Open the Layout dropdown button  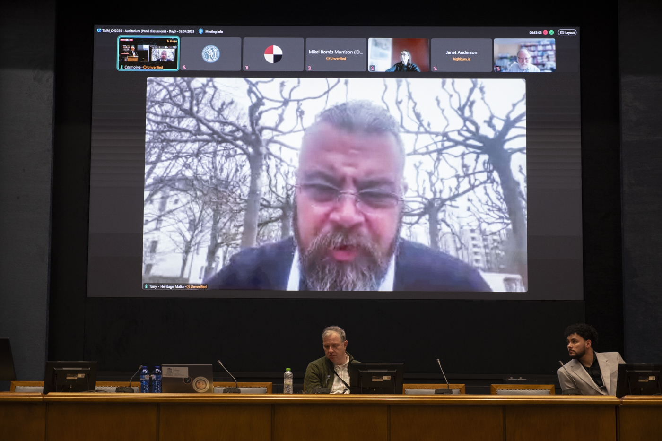click(567, 33)
